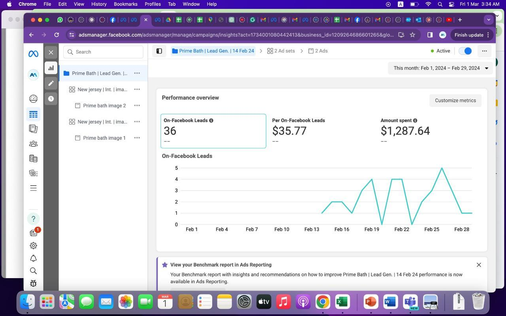Click the Search field in campaign panel
This screenshot has height=316, width=506.
[103, 52]
